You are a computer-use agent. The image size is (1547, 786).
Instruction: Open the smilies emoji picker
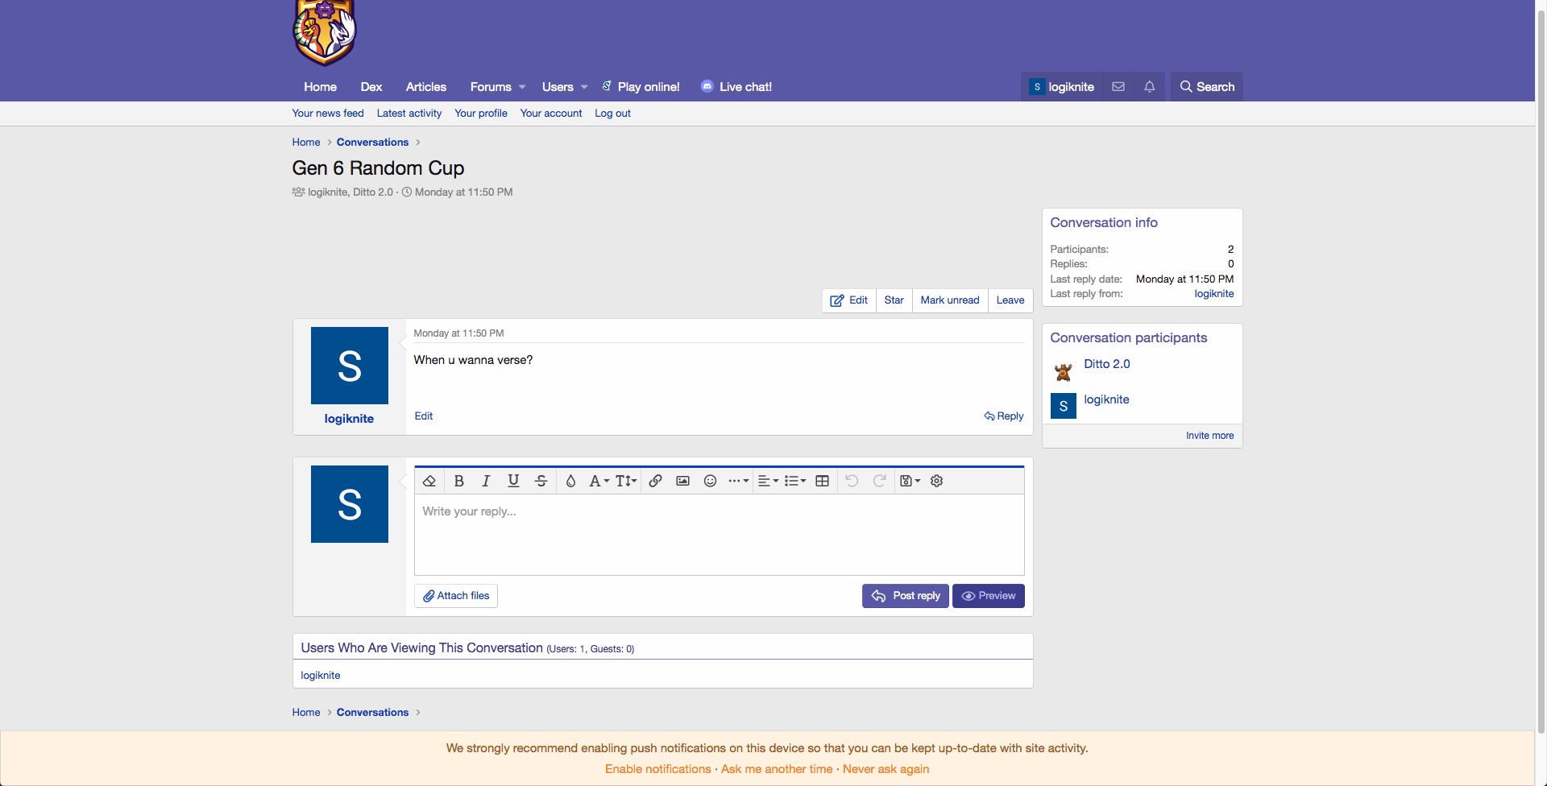click(x=710, y=481)
